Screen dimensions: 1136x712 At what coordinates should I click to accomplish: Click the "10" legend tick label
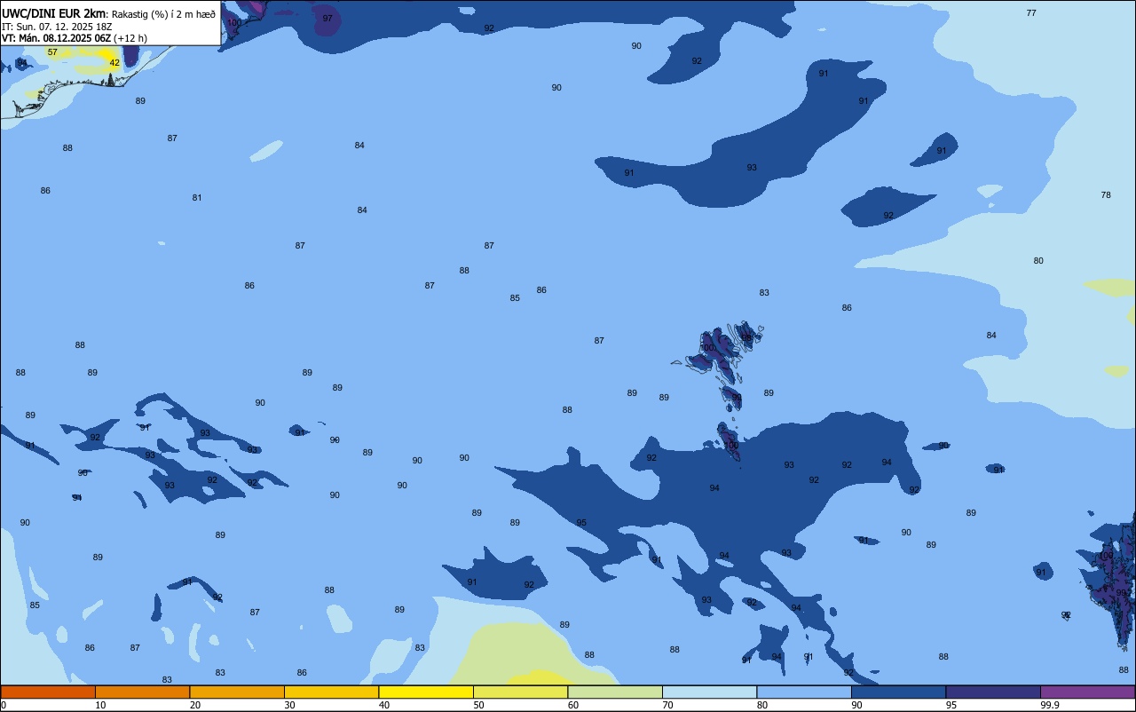100,705
